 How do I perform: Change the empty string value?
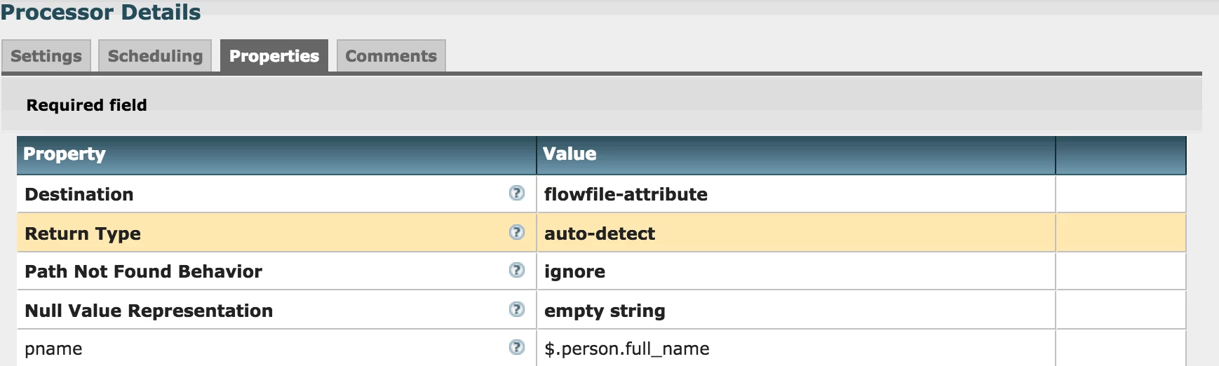coord(795,311)
